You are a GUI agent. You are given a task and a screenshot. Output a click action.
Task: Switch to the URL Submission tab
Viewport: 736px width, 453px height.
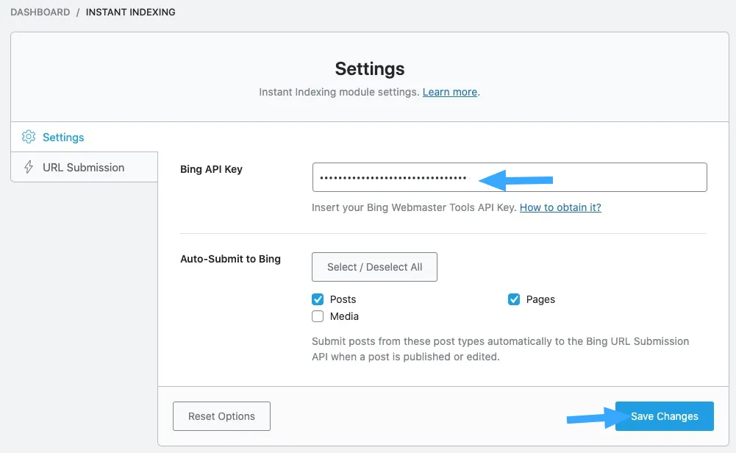[x=85, y=167]
